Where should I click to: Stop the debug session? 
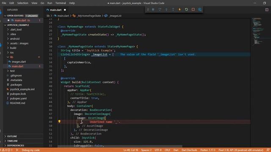click(x=193, y=9)
